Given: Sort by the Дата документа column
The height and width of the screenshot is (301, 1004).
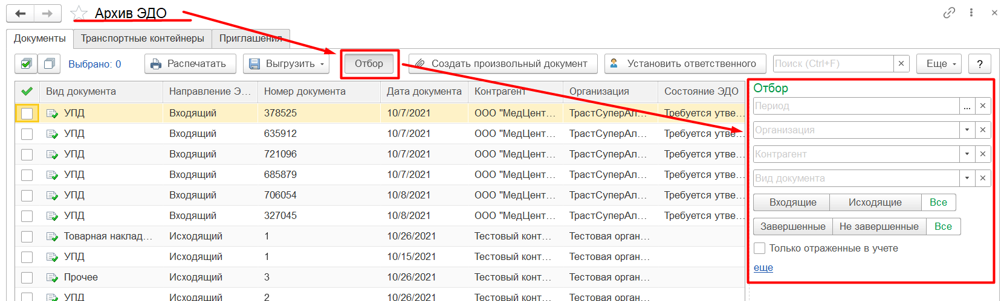Looking at the screenshot, I should pyautogui.click(x=424, y=92).
